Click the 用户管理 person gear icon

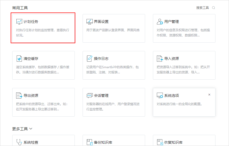coord(160,22)
